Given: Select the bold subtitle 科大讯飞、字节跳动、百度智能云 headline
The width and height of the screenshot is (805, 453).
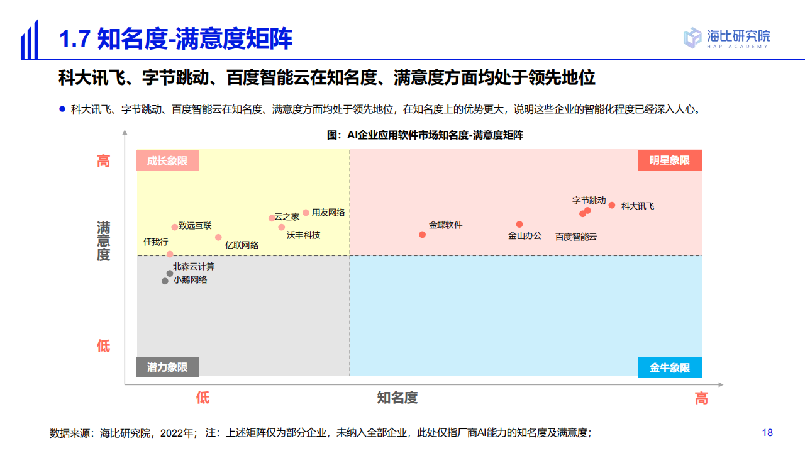Looking at the screenshot, I should click(x=327, y=78).
